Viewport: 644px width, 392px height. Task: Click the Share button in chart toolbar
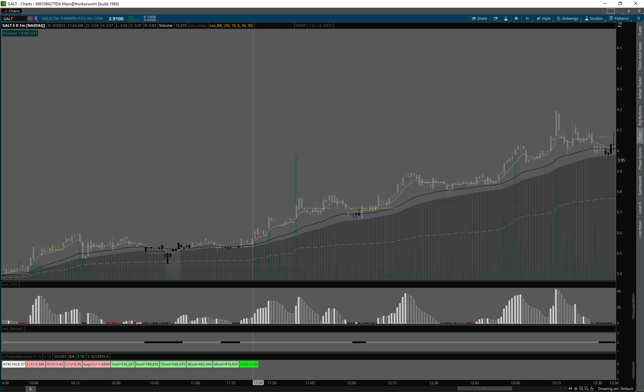pyautogui.click(x=479, y=18)
